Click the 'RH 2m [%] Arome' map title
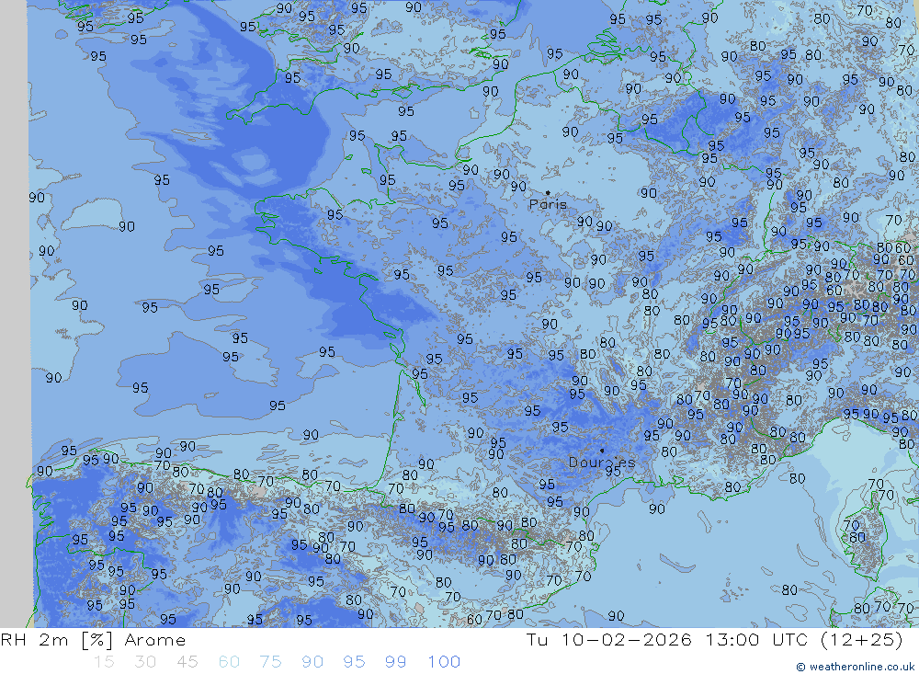919x674 pixels. point(93,640)
